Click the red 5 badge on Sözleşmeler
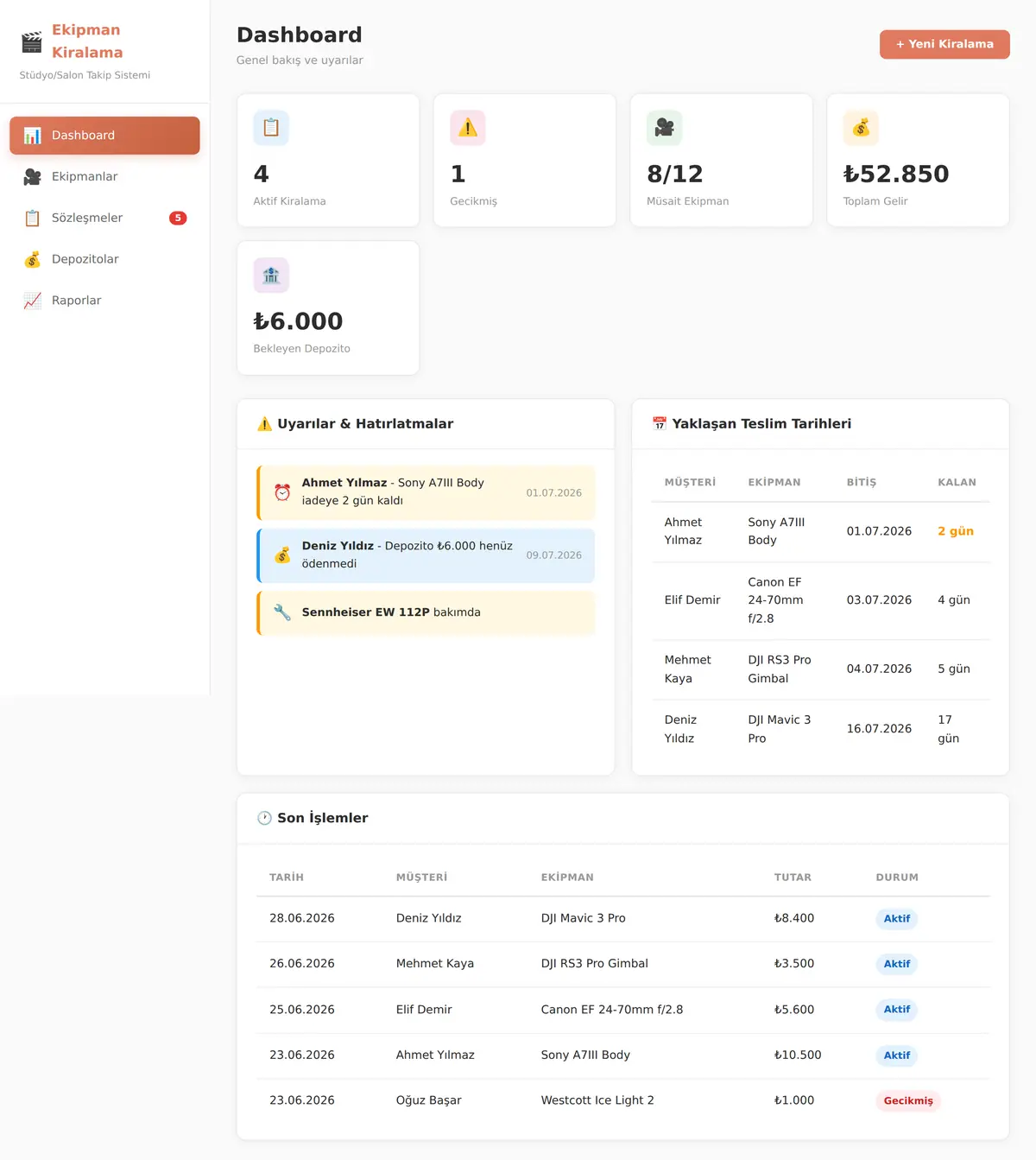The width and height of the screenshot is (1036, 1160). (x=178, y=219)
